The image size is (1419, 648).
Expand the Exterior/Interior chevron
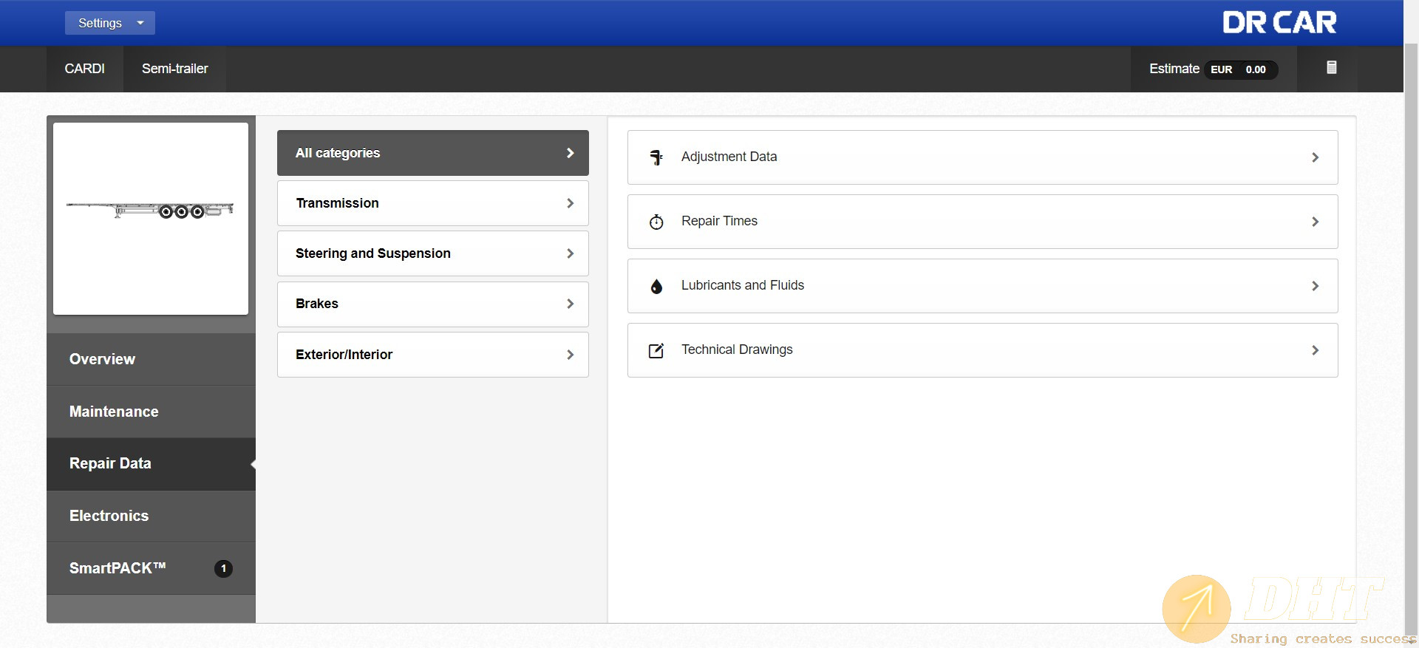pos(570,355)
